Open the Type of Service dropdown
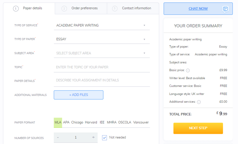Viewport: 238px width, 144px height. coord(102,25)
